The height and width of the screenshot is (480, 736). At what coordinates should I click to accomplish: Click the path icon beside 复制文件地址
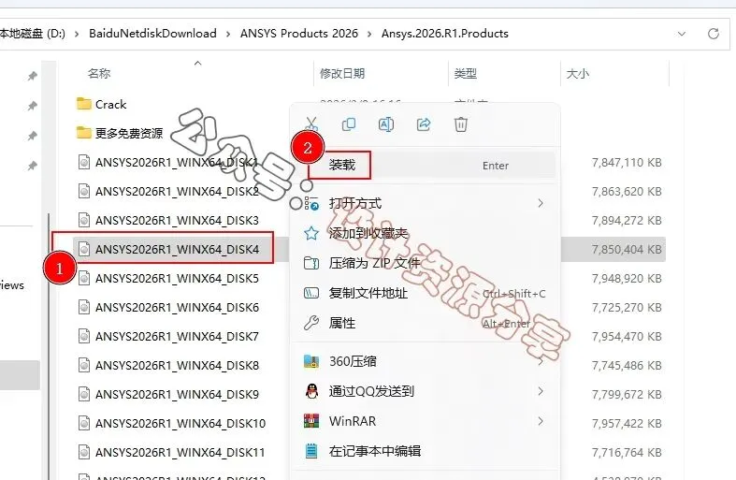pos(311,293)
